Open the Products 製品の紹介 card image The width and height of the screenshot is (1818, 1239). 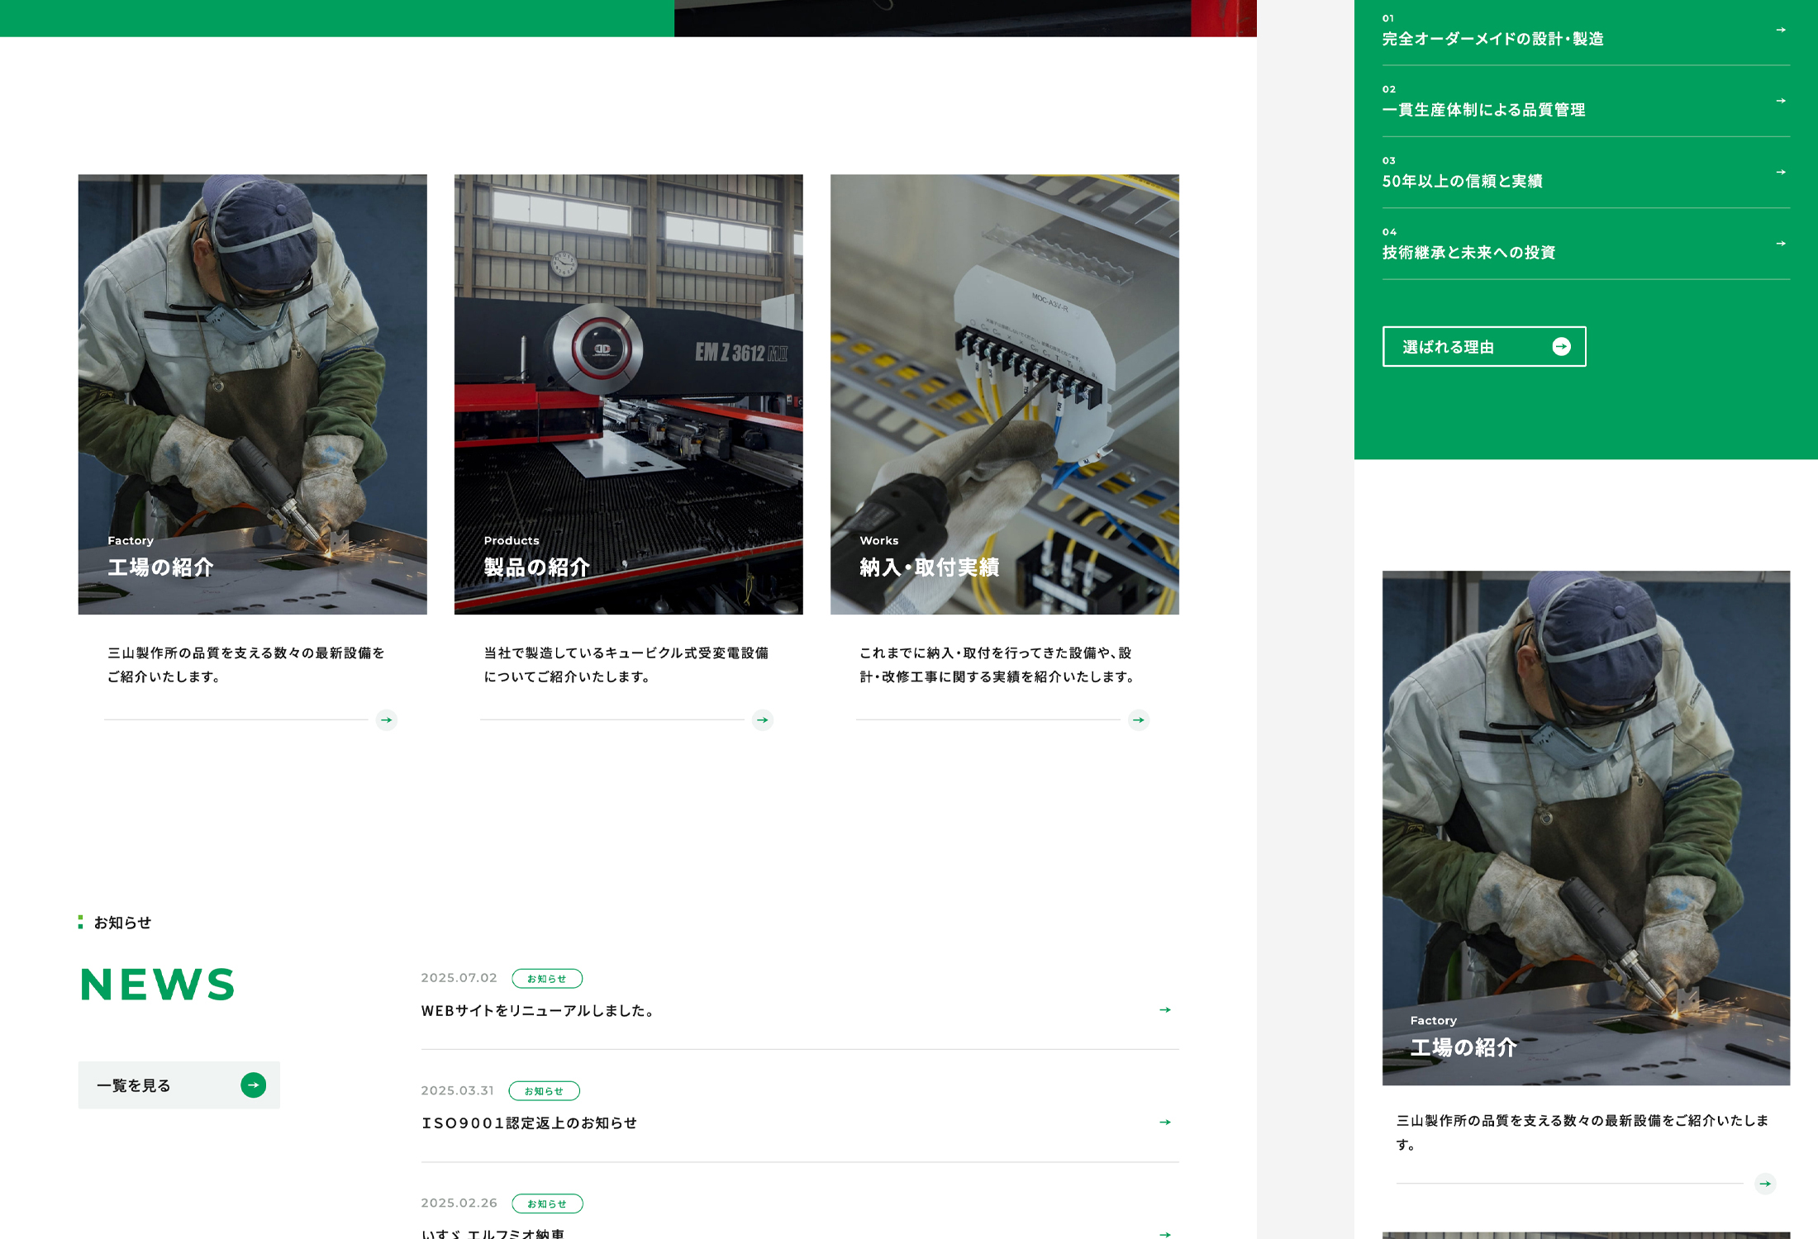pyautogui.click(x=628, y=394)
